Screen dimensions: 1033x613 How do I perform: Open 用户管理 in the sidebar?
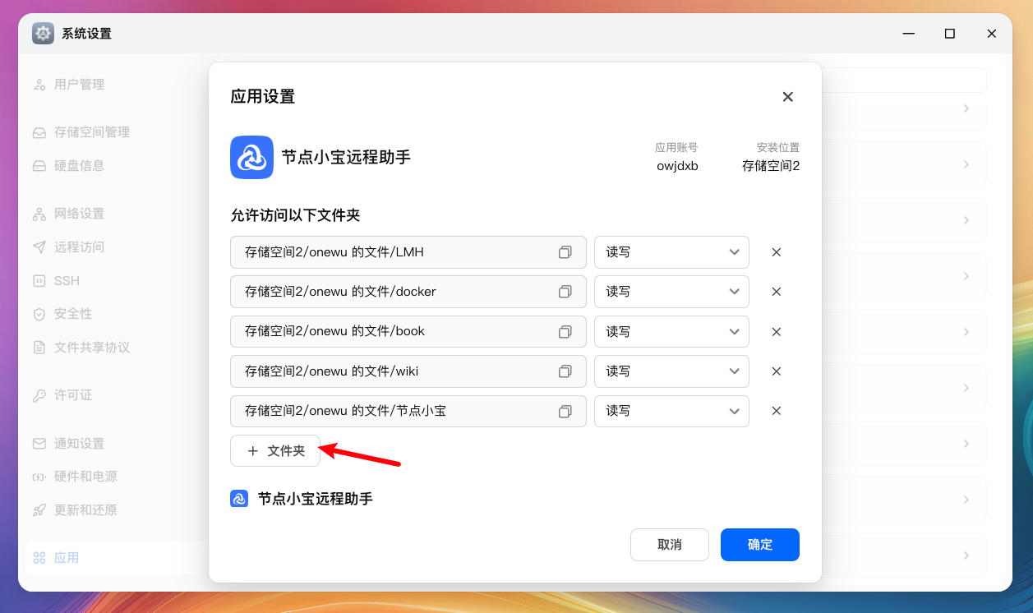point(79,85)
